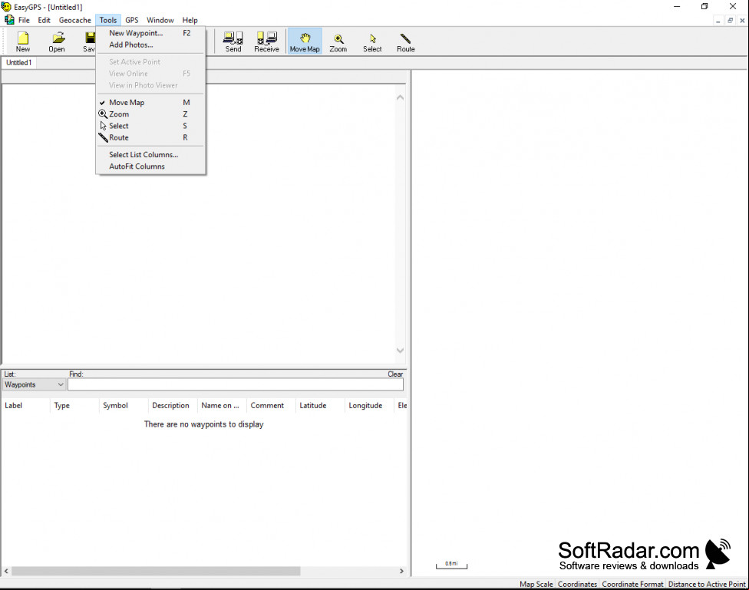
Task: Restore the inner Untitled1 document window
Action: (730, 21)
